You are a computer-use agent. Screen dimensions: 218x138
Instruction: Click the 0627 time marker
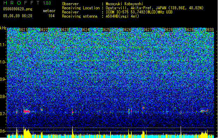(x=148, y=30)
